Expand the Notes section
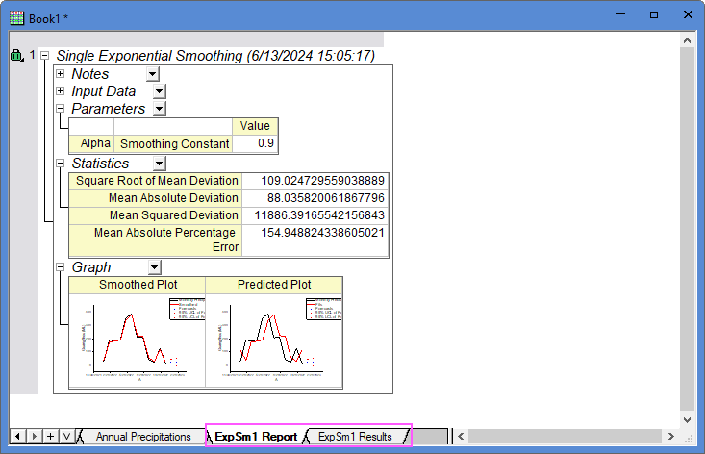This screenshot has width=705, height=454. click(61, 74)
